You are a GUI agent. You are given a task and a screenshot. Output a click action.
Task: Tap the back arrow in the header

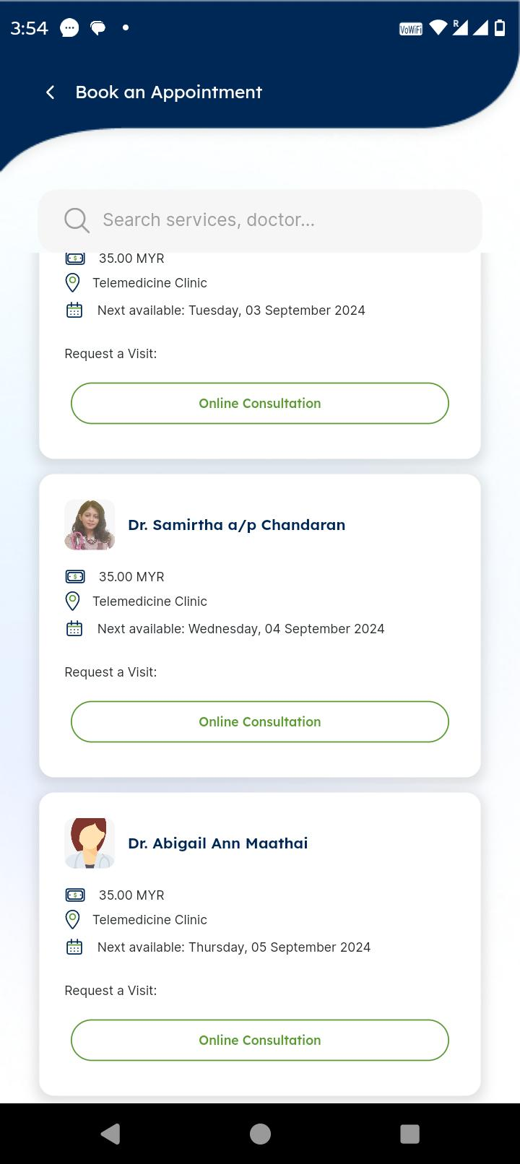[x=50, y=92]
